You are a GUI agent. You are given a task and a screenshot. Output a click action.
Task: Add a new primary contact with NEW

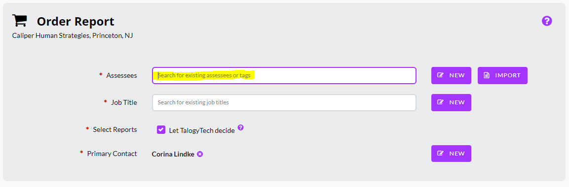(x=451, y=154)
